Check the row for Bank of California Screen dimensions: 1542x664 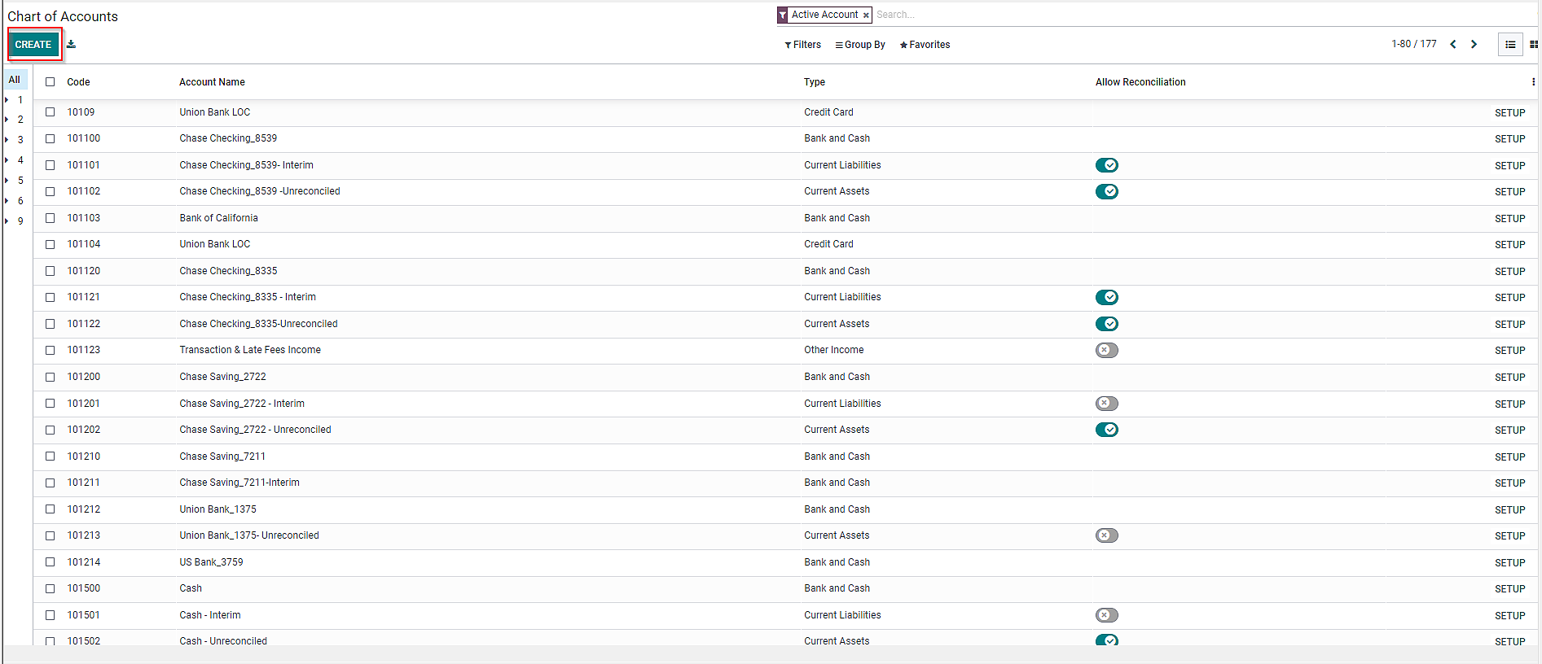coord(51,218)
